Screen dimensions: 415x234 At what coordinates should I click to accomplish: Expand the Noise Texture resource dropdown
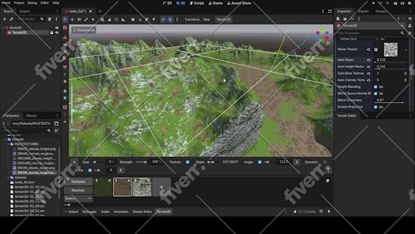coord(406,49)
